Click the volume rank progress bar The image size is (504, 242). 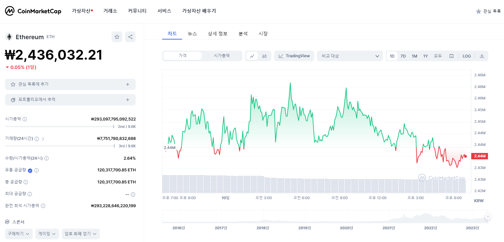click(59, 146)
